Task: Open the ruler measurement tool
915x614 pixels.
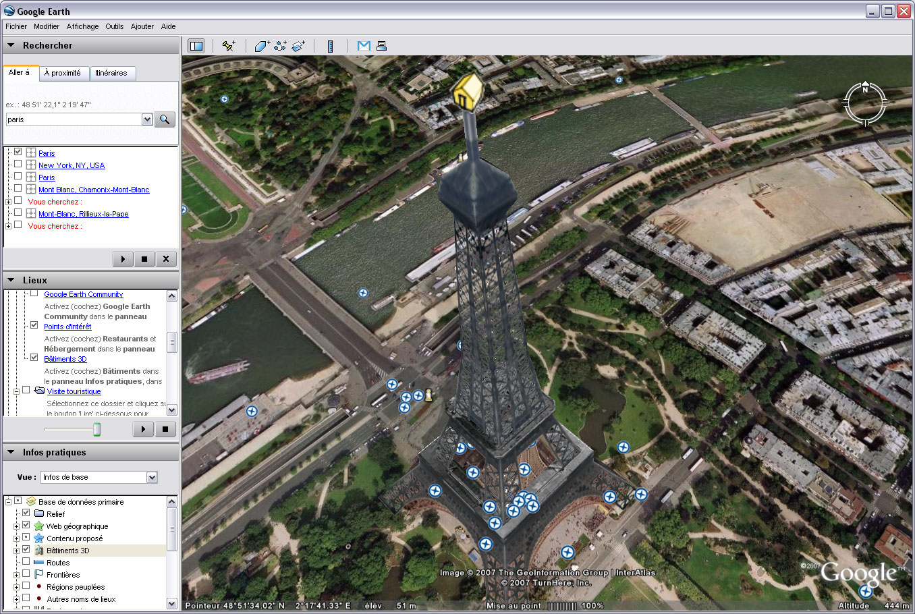Action: click(330, 46)
